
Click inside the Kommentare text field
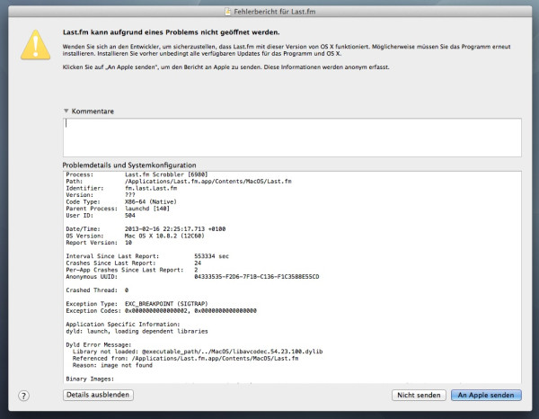[x=292, y=138]
